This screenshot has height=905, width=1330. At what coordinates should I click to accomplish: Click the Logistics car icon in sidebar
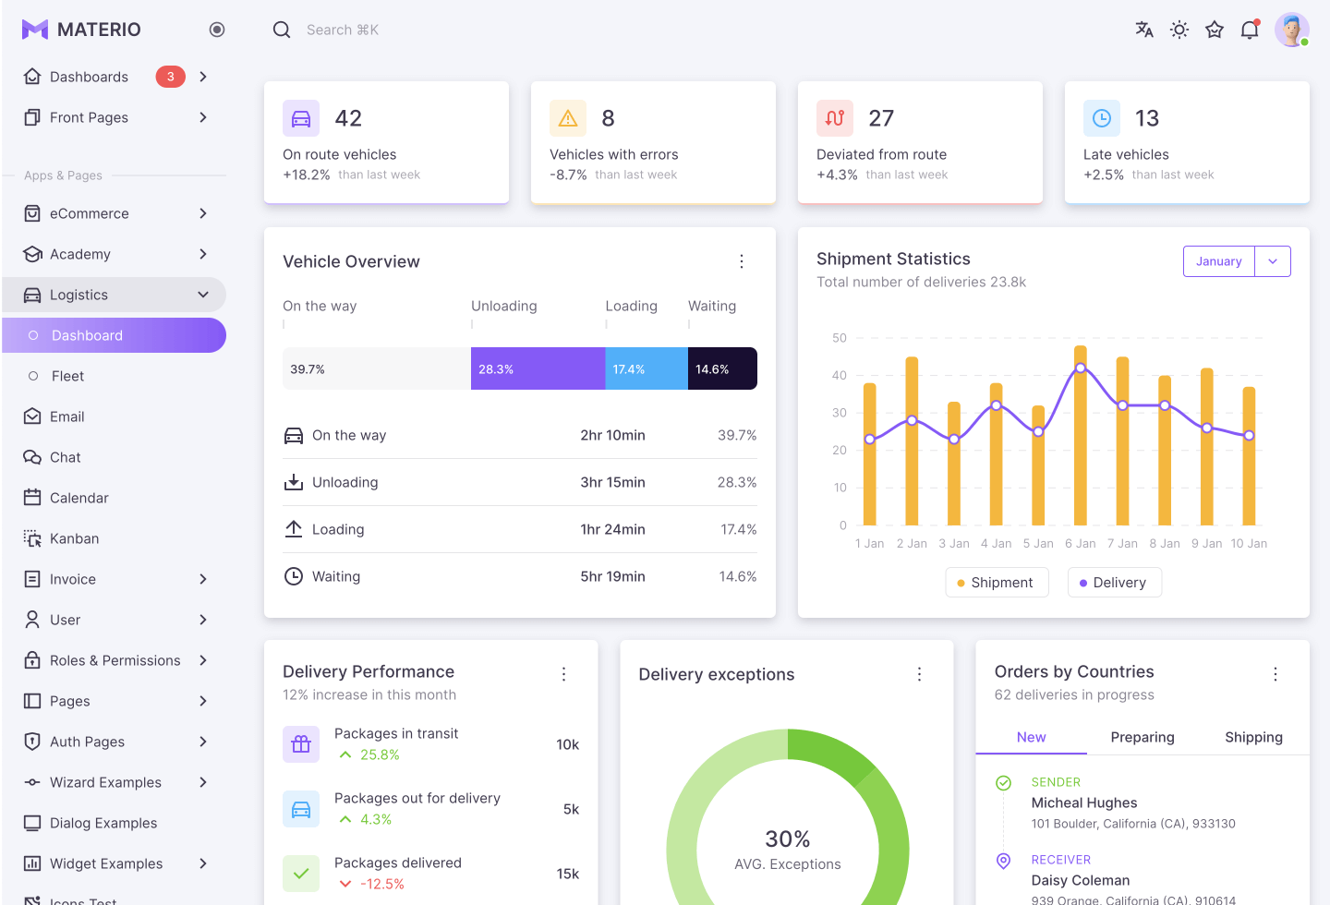point(32,295)
